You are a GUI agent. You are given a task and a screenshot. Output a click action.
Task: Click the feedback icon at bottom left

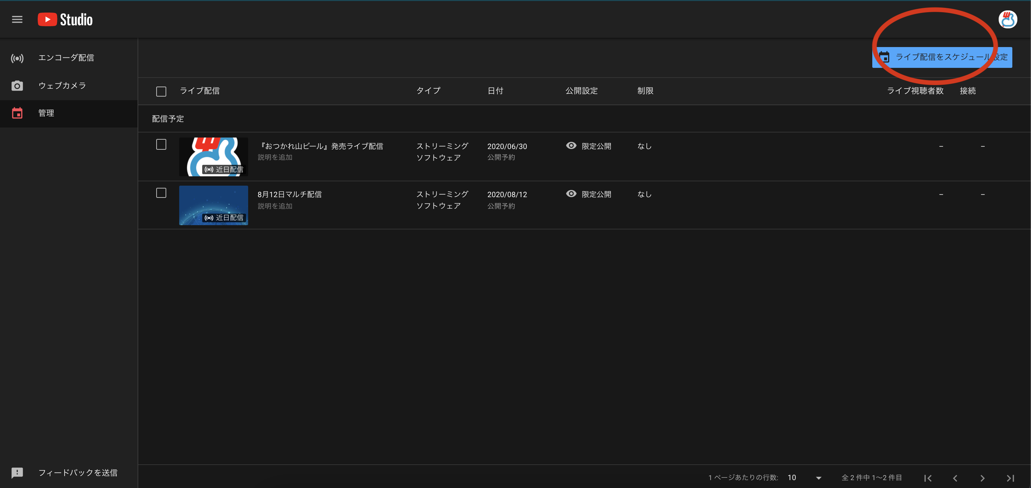tap(17, 473)
